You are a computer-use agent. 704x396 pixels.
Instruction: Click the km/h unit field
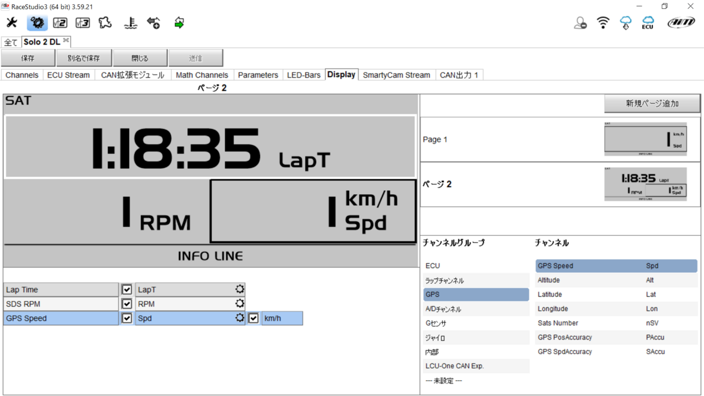(x=282, y=318)
